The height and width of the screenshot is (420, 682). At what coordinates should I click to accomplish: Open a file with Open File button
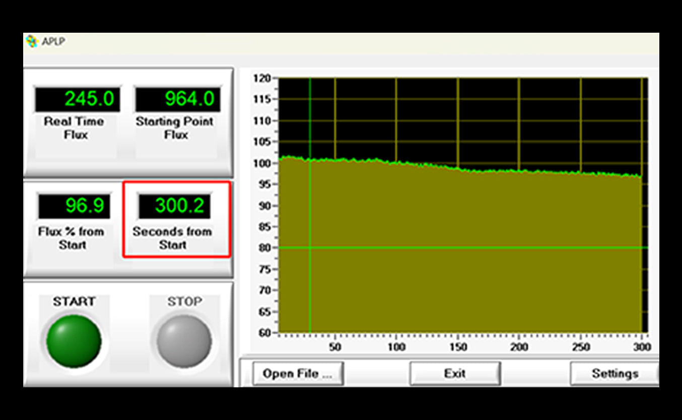coord(298,374)
